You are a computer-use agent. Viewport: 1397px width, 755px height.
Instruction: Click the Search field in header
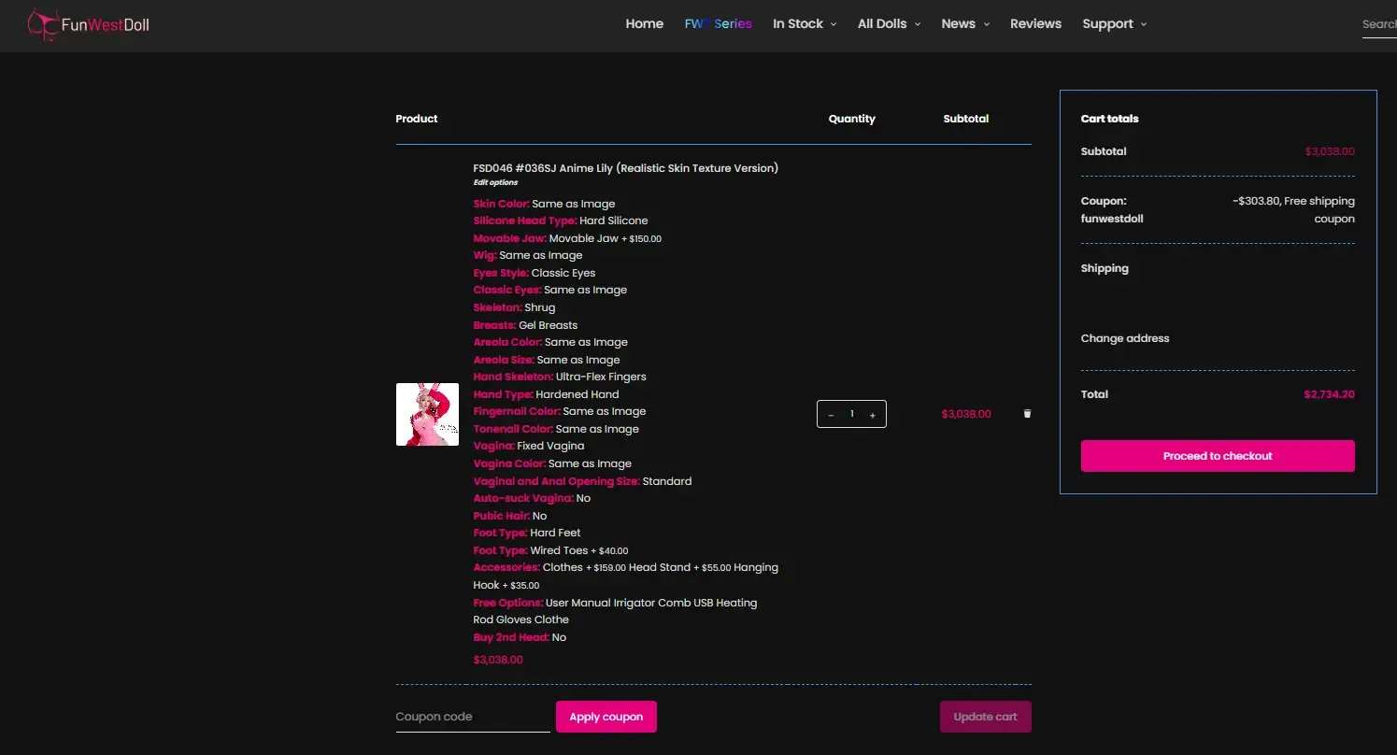click(1379, 24)
